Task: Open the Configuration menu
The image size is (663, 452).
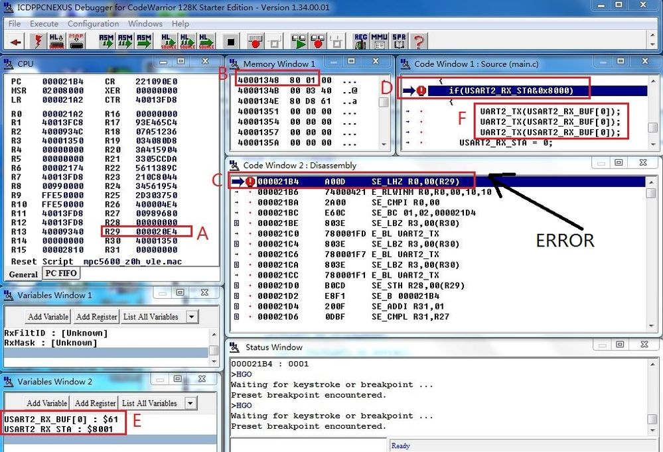Action: 93,24
